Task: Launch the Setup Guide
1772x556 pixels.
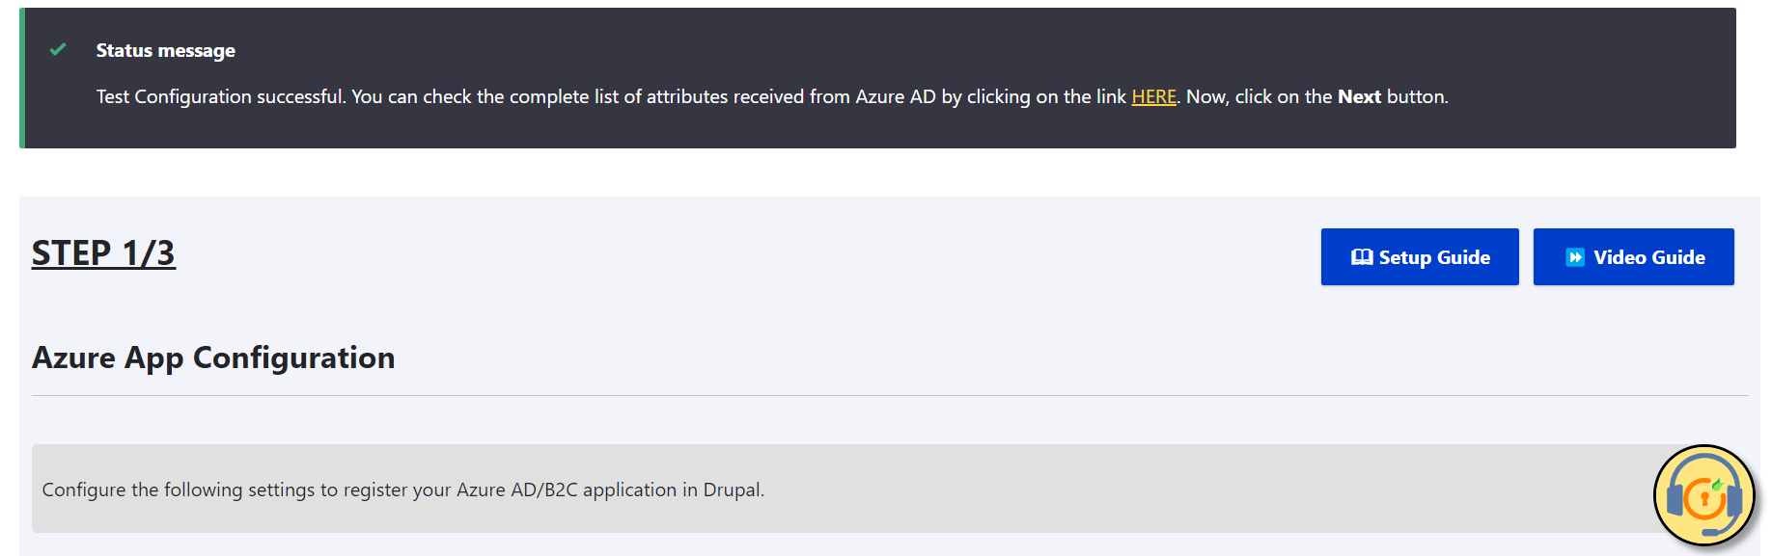Action: coord(1419,256)
